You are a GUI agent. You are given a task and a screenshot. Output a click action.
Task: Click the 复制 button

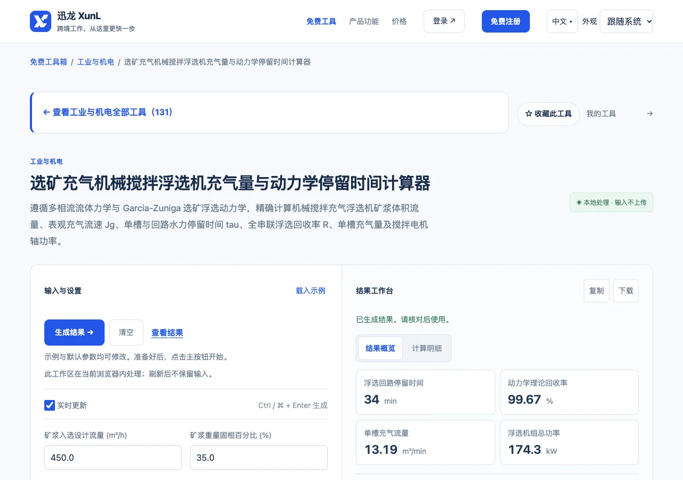tap(597, 291)
